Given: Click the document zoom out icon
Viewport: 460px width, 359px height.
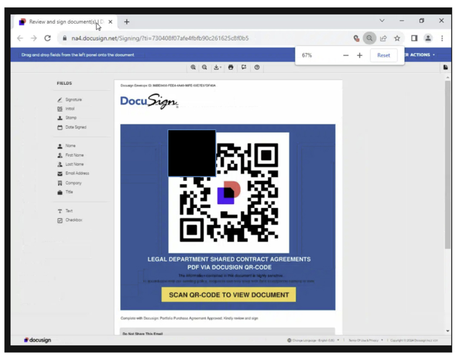Looking at the screenshot, I should click(204, 67).
